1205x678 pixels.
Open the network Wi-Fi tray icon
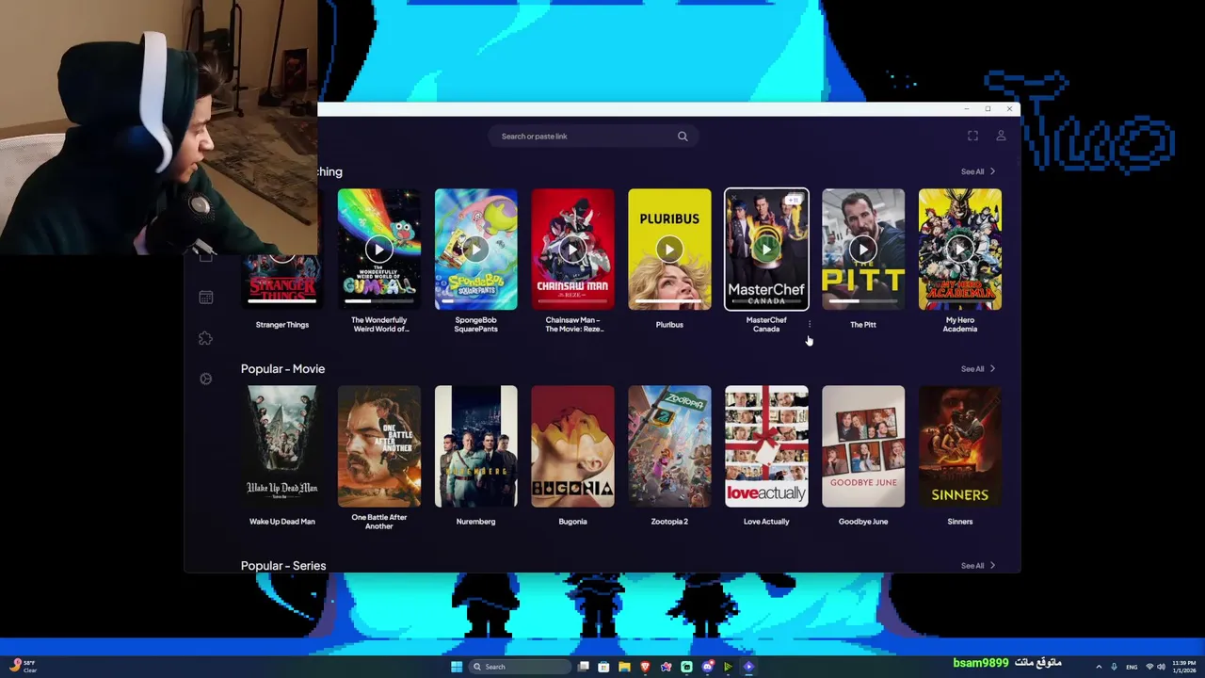pyautogui.click(x=1149, y=667)
